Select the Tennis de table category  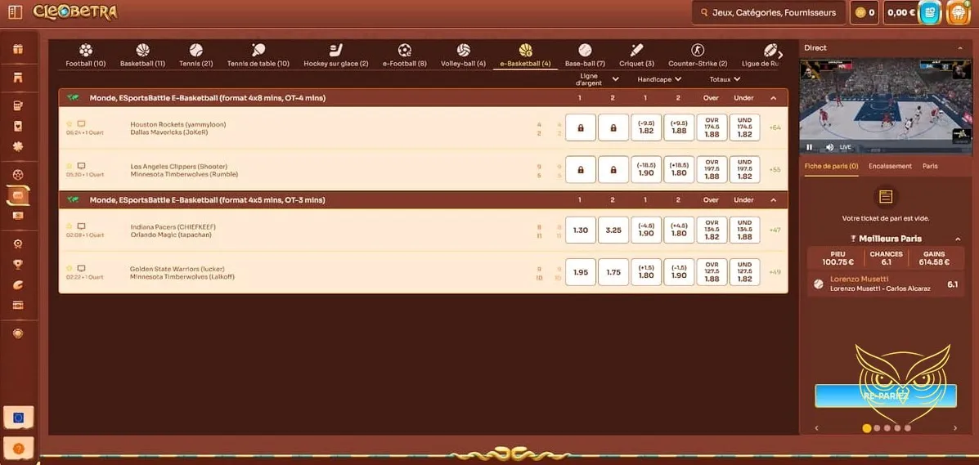click(258, 51)
